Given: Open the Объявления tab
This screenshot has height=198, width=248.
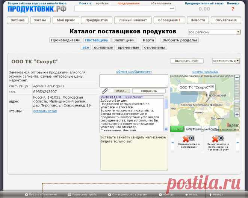Looking at the screenshot, I should tap(226, 20).
